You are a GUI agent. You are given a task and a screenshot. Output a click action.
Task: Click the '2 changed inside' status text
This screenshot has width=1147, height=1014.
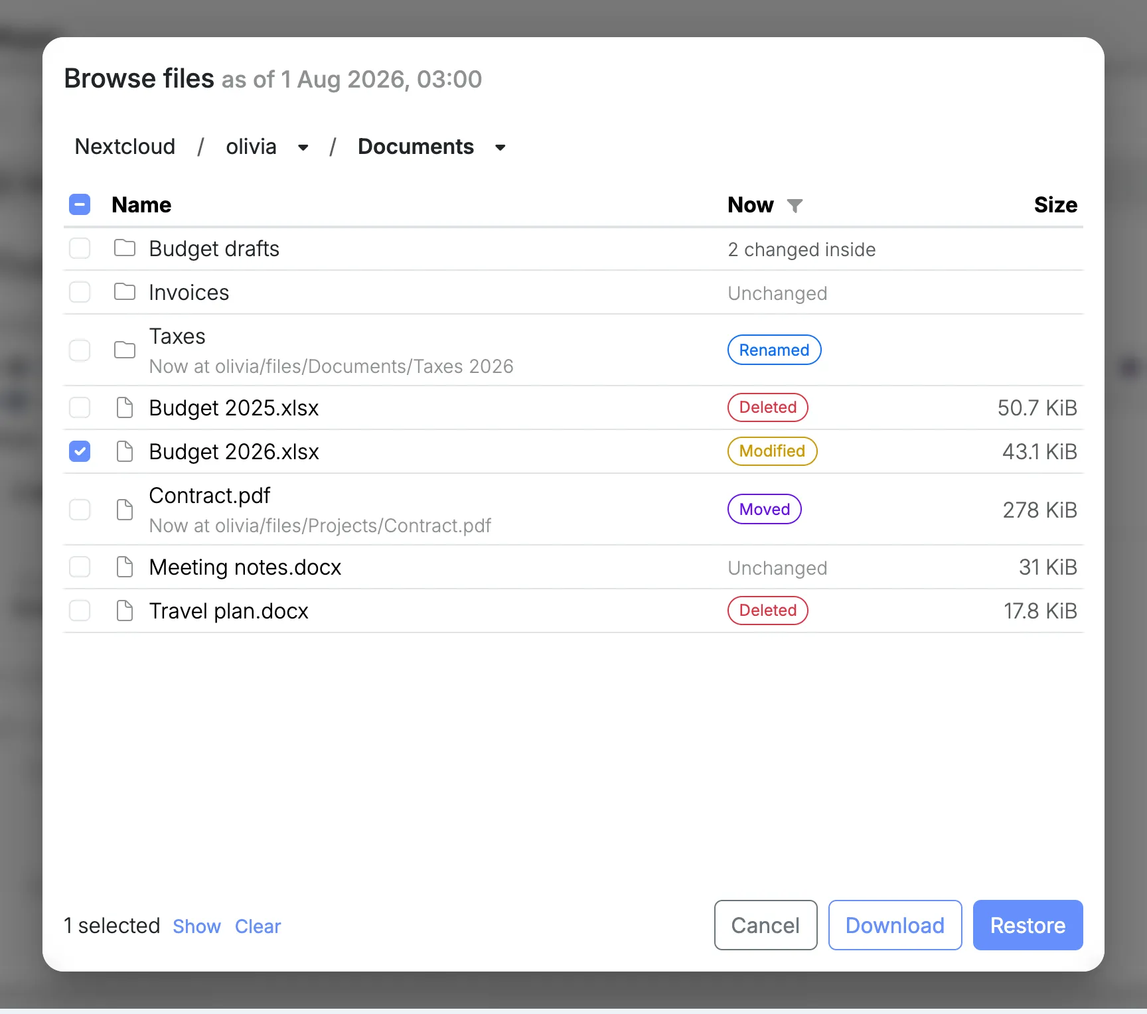tap(801, 250)
